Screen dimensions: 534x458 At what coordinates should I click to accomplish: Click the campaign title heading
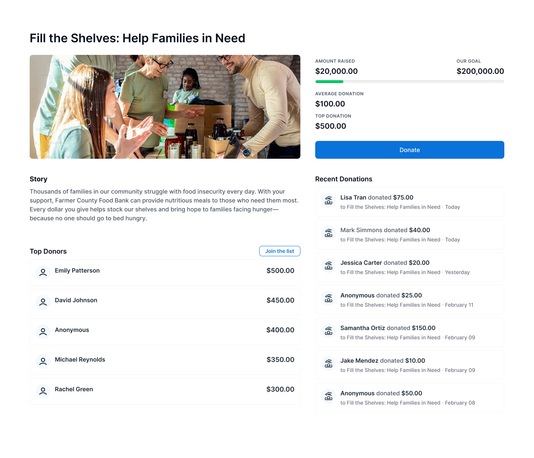pos(137,38)
